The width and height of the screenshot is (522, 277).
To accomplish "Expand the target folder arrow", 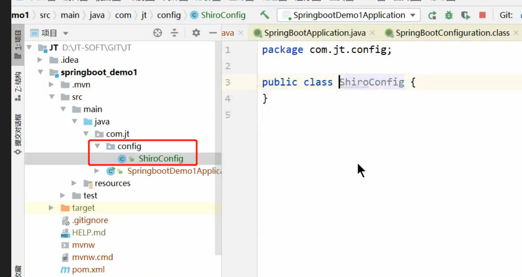I will (51, 208).
